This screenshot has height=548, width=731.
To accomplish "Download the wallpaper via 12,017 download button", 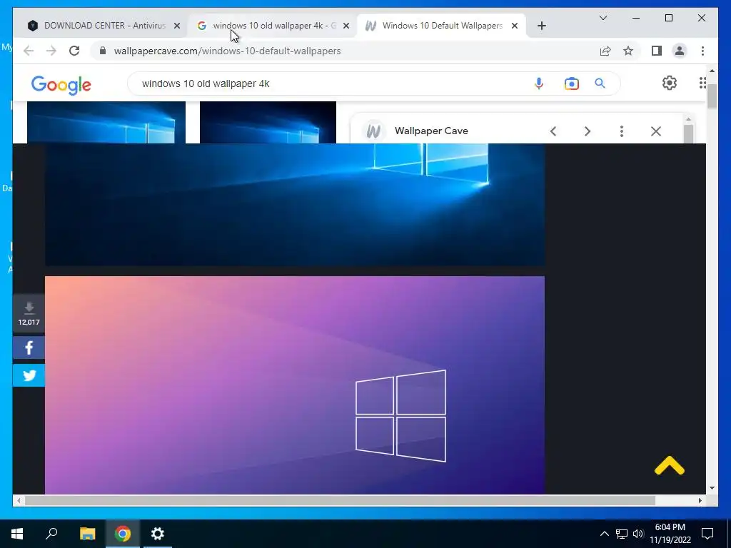I will 29,313.
